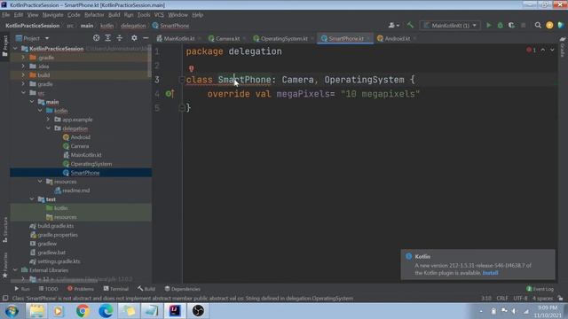
Task: Collapse KotlinPracticeSession root node
Action: tap(15, 49)
